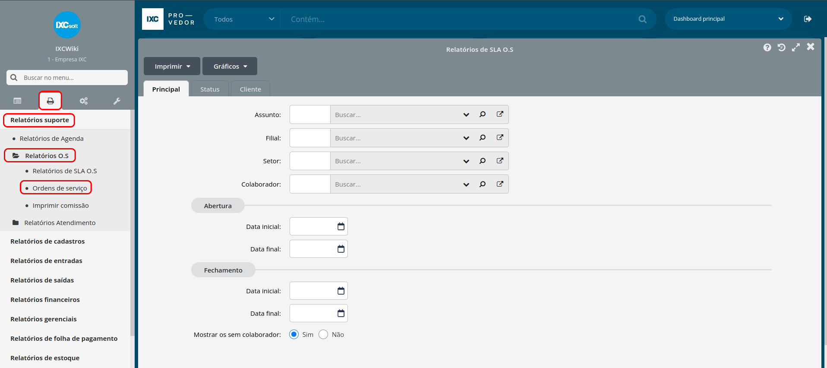Screen dimensions: 827x368
Task: Open Relatórios gerenciais menu section
Action: click(43, 319)
